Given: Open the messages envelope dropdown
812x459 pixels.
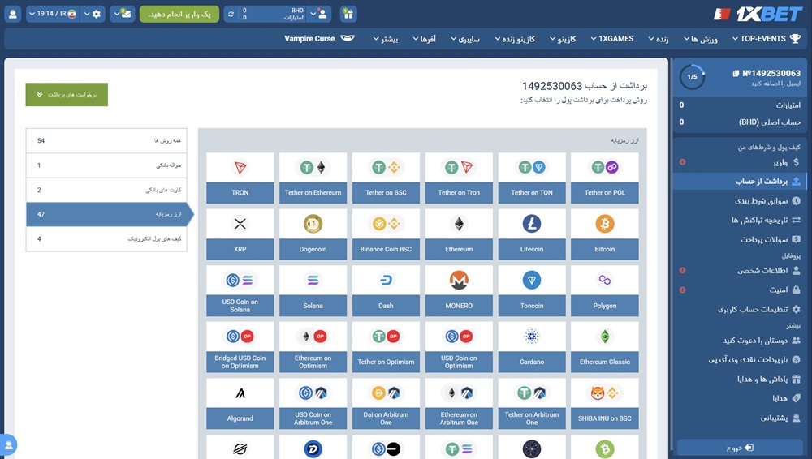Looking at the screenshot, I should pos(122,14).
